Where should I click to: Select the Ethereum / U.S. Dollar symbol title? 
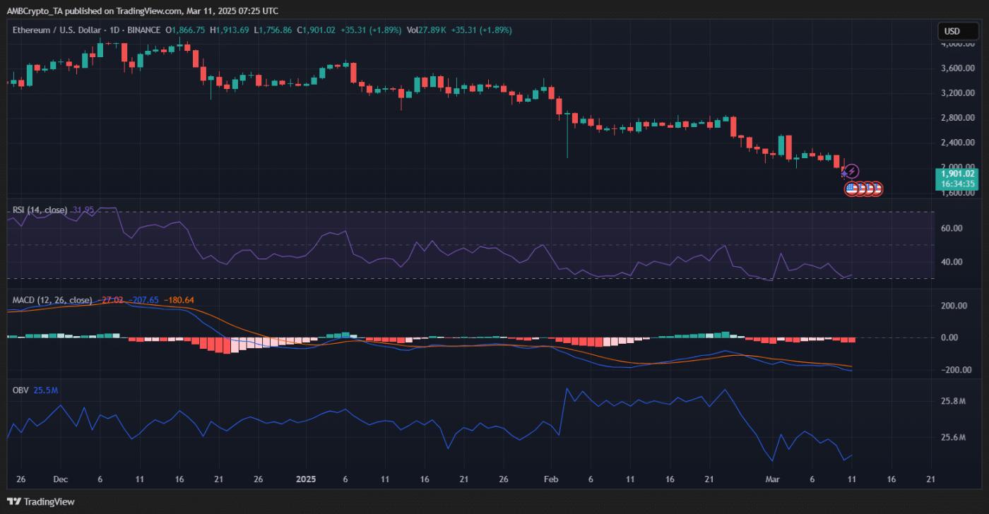(x=57, y=30)
